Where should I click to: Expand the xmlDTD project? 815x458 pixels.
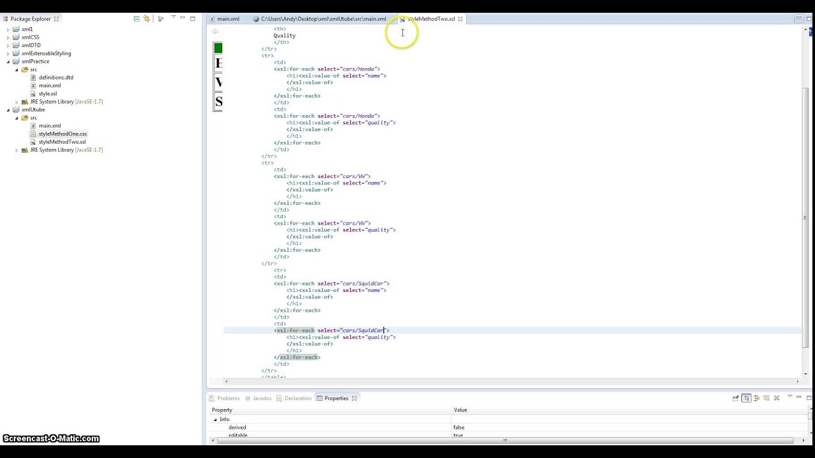coord(8,46)
